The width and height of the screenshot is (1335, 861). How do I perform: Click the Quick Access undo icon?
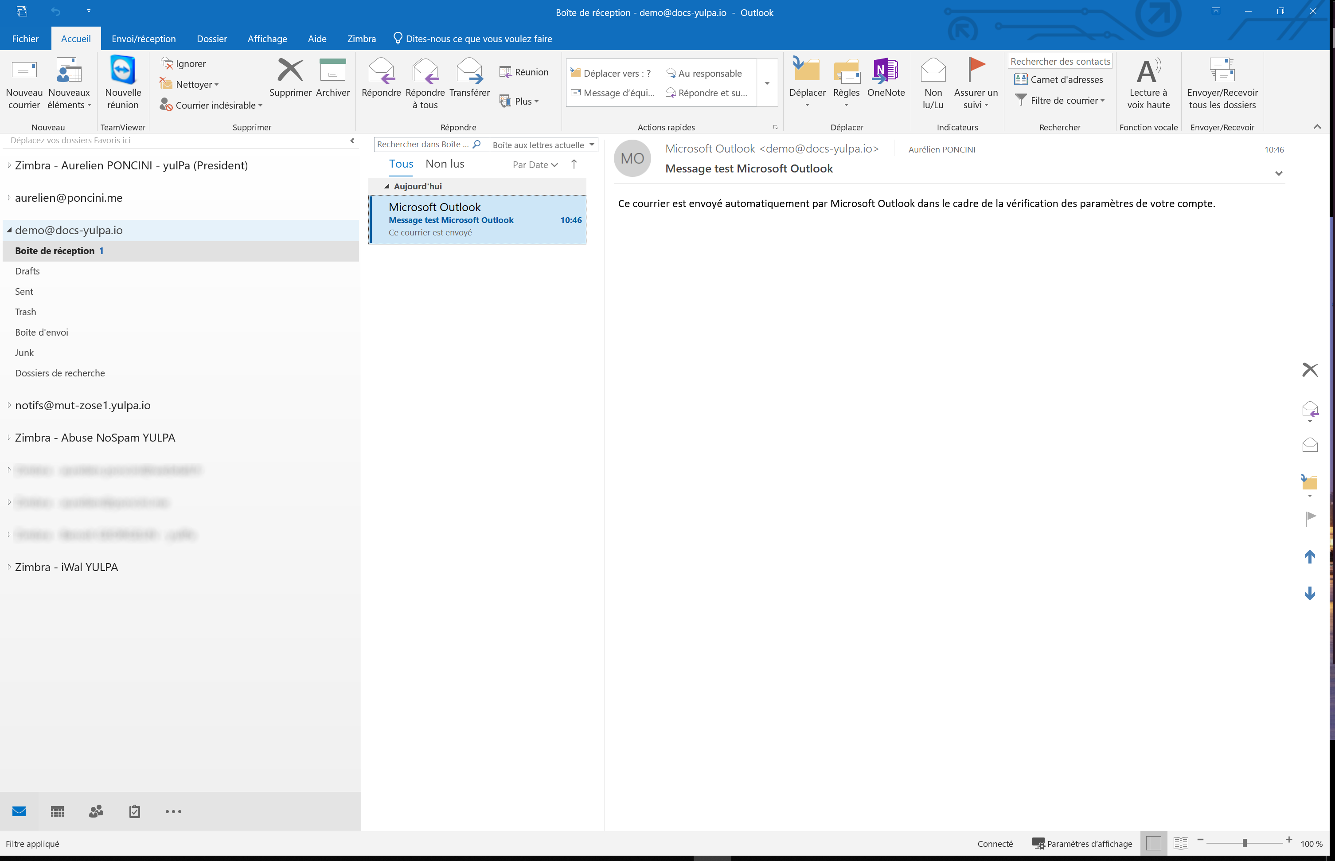point(55,11)
